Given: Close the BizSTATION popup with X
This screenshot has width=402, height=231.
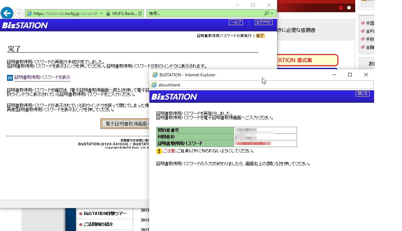Looking at the screenshot, I should point(366,75).
